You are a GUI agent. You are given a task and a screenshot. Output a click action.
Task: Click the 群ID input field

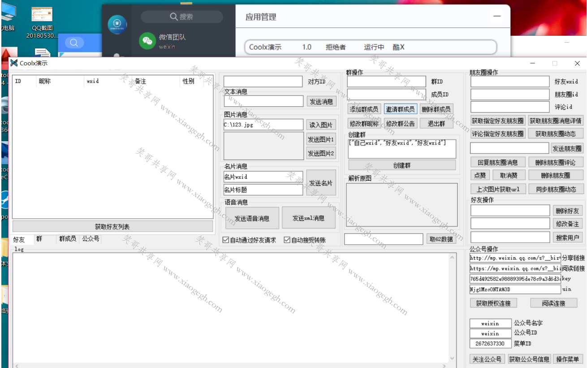pyautogui.click(x=386, y=81)
